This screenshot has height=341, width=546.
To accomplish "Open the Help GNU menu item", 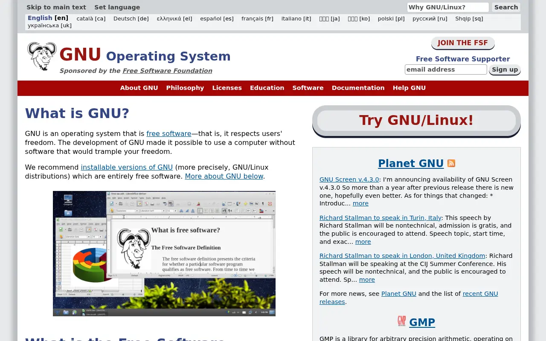I will (x=409, y=88).
